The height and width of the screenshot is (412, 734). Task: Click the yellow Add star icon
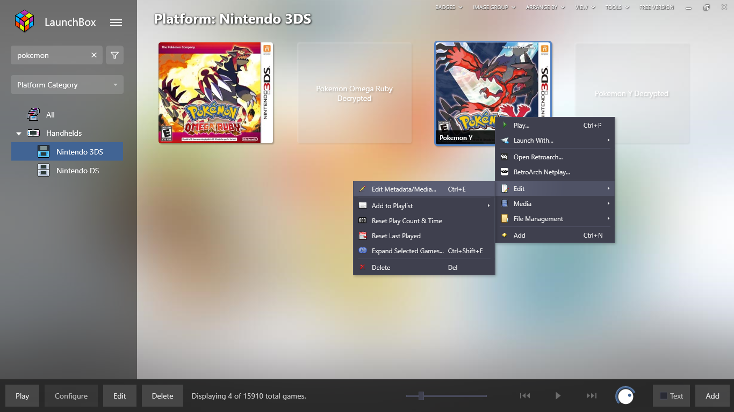click(505, 235)
